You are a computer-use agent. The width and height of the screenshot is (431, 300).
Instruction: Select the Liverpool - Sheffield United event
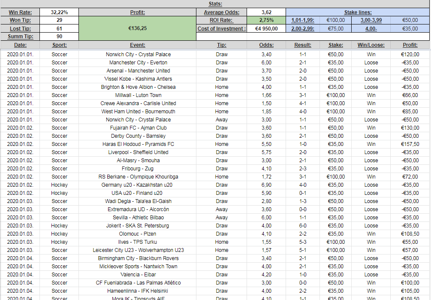pyautogui.click(x=138, y=152)
